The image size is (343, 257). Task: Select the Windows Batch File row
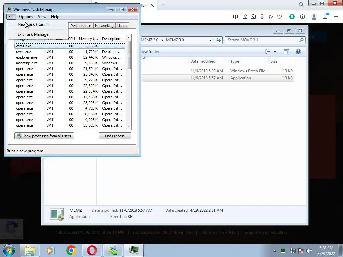[x=217, y=71]
